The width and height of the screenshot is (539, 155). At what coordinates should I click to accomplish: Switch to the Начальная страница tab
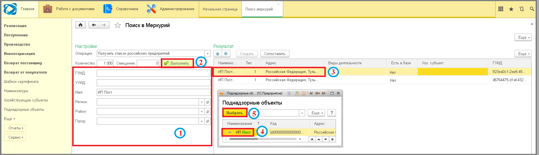click(x=220, y=9)
